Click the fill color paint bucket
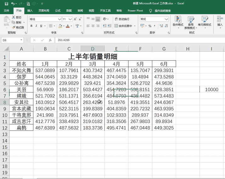Screen dimensions: 225x179 point(60,26)
